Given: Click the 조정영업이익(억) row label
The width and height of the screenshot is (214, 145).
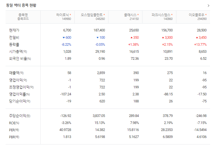Looking at the screenshot, I should point(21,87).
